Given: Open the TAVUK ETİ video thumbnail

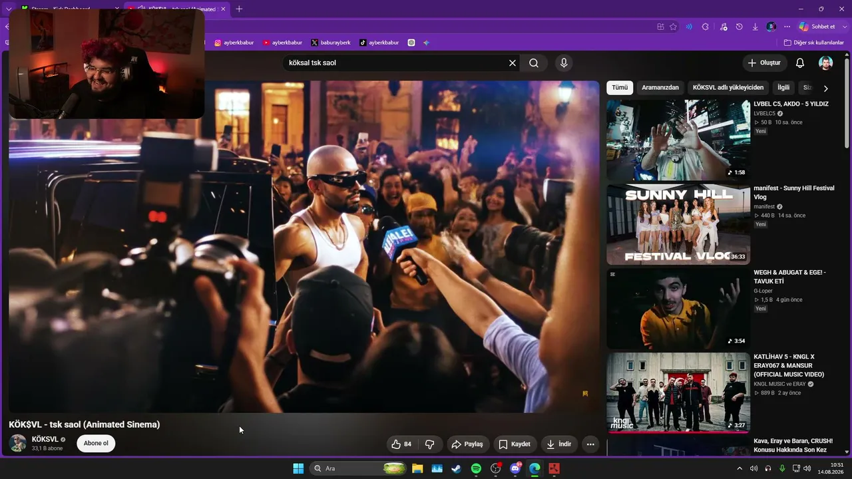Looking at the screenshot, I should point(678,309).
